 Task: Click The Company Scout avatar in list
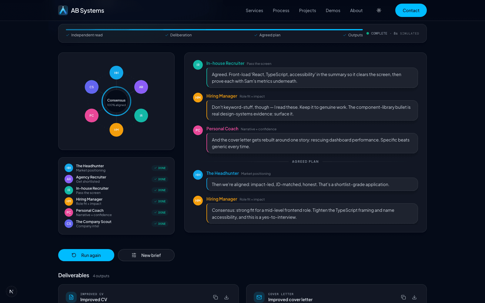point(69,224)
